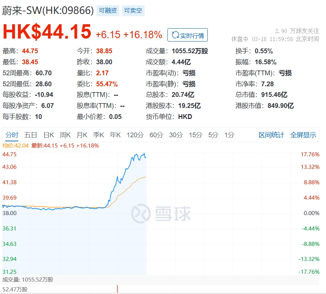Click the 今开 value 38.85

click(x=104, y=51)
